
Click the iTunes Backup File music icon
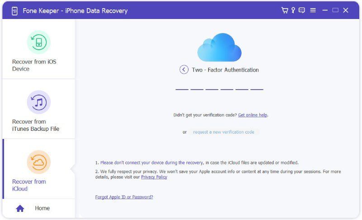(x=38, y=102)
